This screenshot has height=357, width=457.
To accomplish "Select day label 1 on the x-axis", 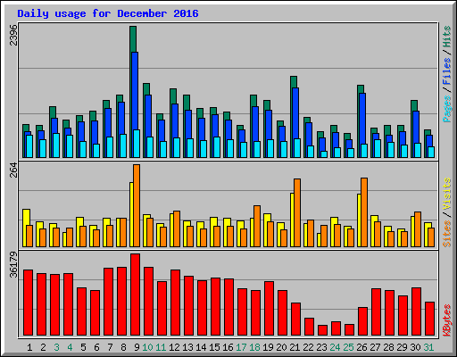I will pos(29,347).
